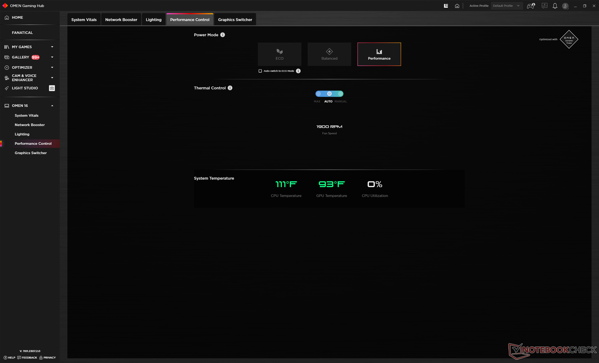Image resolution: width=599 pixels, height=363 pixels.
Task: Click Power Mode info icon
Action: [222, 35]
